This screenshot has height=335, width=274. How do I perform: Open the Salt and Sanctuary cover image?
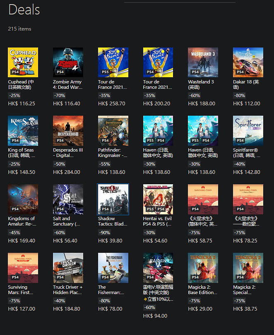click(68, 199)
